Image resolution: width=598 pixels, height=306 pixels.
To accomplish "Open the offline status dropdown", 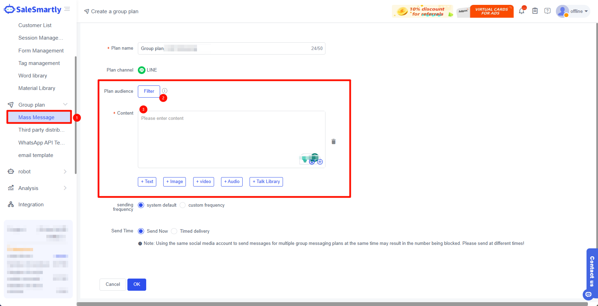I will pyautogui.click(x=579, y=11).
